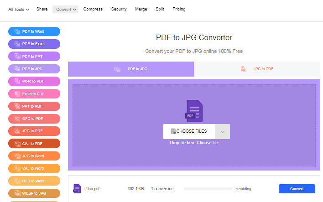Select the Excel to PDF sidebar button

pos(34,93)
